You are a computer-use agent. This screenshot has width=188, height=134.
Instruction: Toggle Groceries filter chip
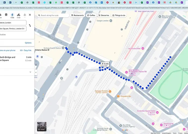coord(104,16)
